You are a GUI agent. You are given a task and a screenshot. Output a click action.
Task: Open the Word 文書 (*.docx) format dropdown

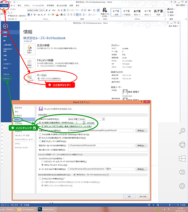pyautogui.click(x=103, y=119)
